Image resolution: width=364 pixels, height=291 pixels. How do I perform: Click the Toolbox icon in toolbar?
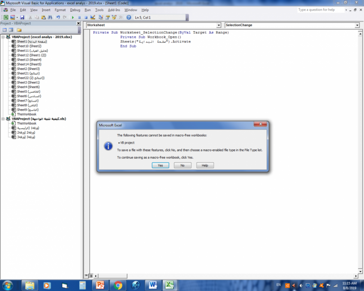pyautogui.click(x=120, y=17)
